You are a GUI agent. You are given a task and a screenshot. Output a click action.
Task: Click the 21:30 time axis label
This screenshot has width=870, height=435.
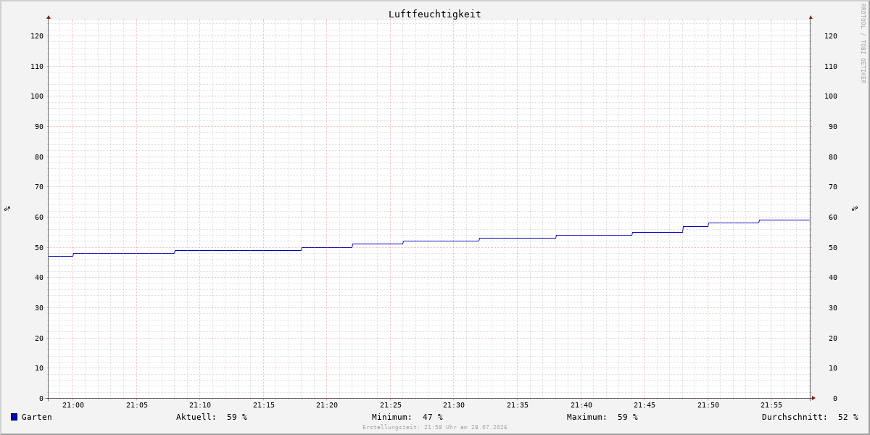pyautogui.click(x=454, y=405)
